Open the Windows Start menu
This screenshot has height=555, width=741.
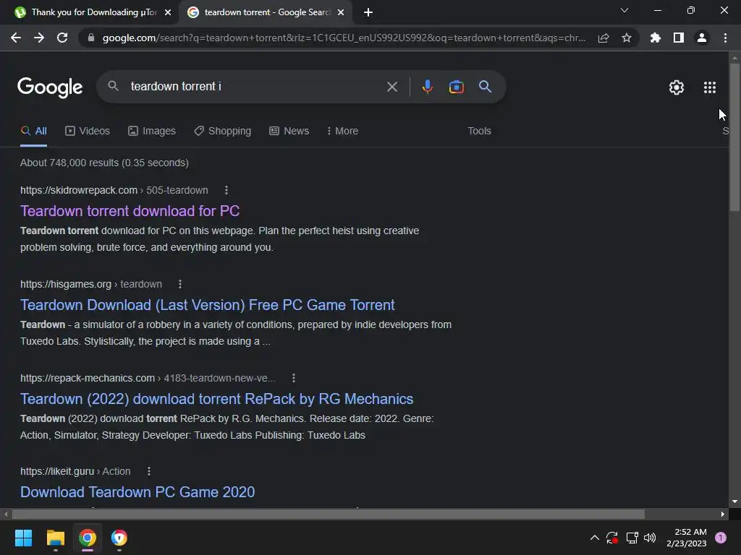click(23, 538)
